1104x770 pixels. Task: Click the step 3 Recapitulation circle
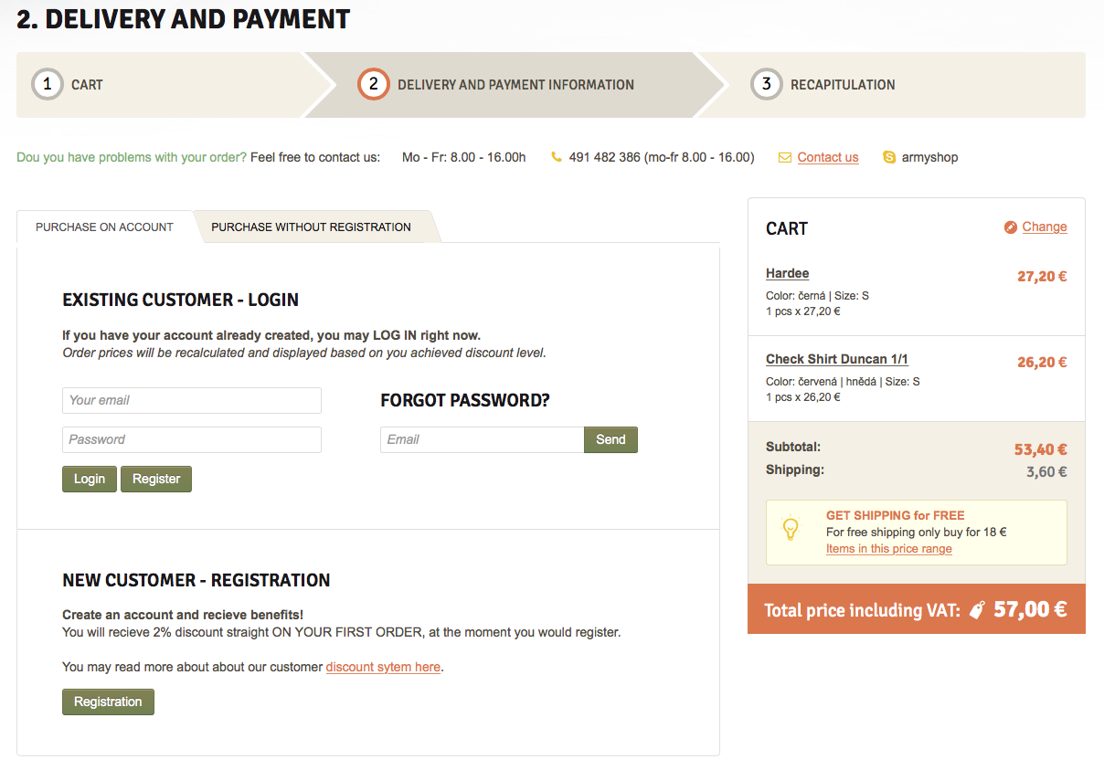766,85
